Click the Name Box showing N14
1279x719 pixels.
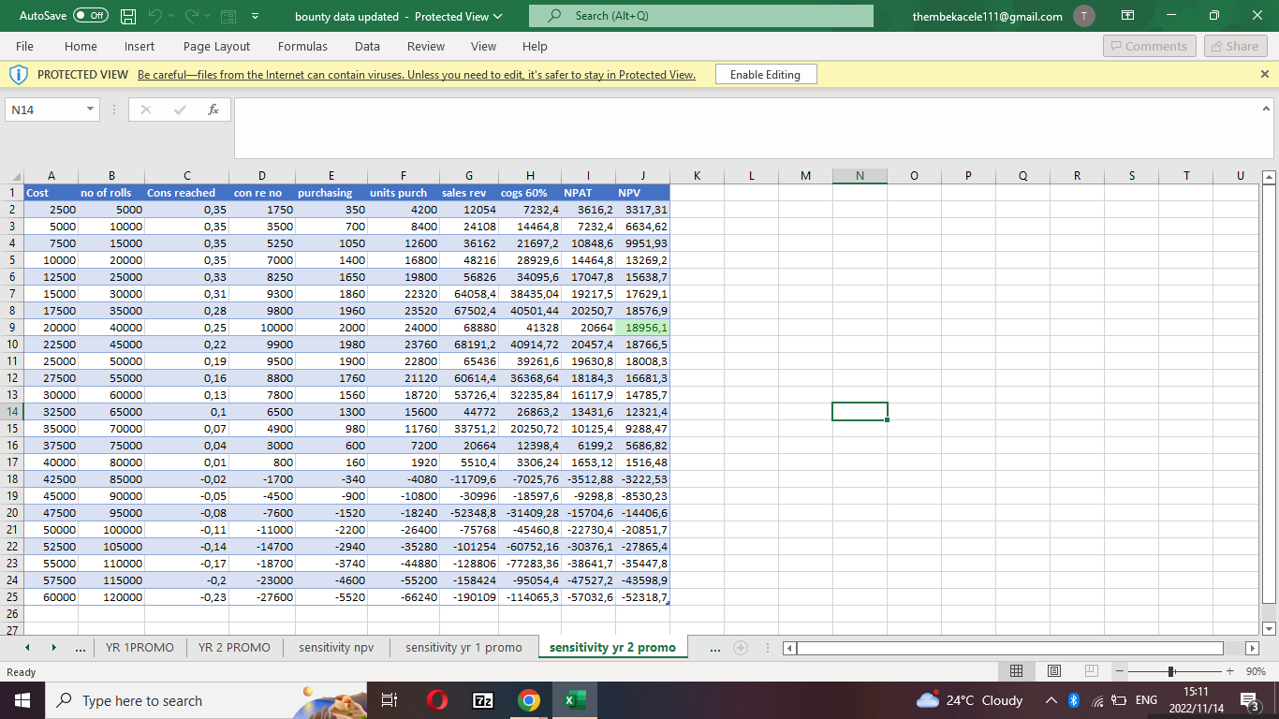coord(44,110)
